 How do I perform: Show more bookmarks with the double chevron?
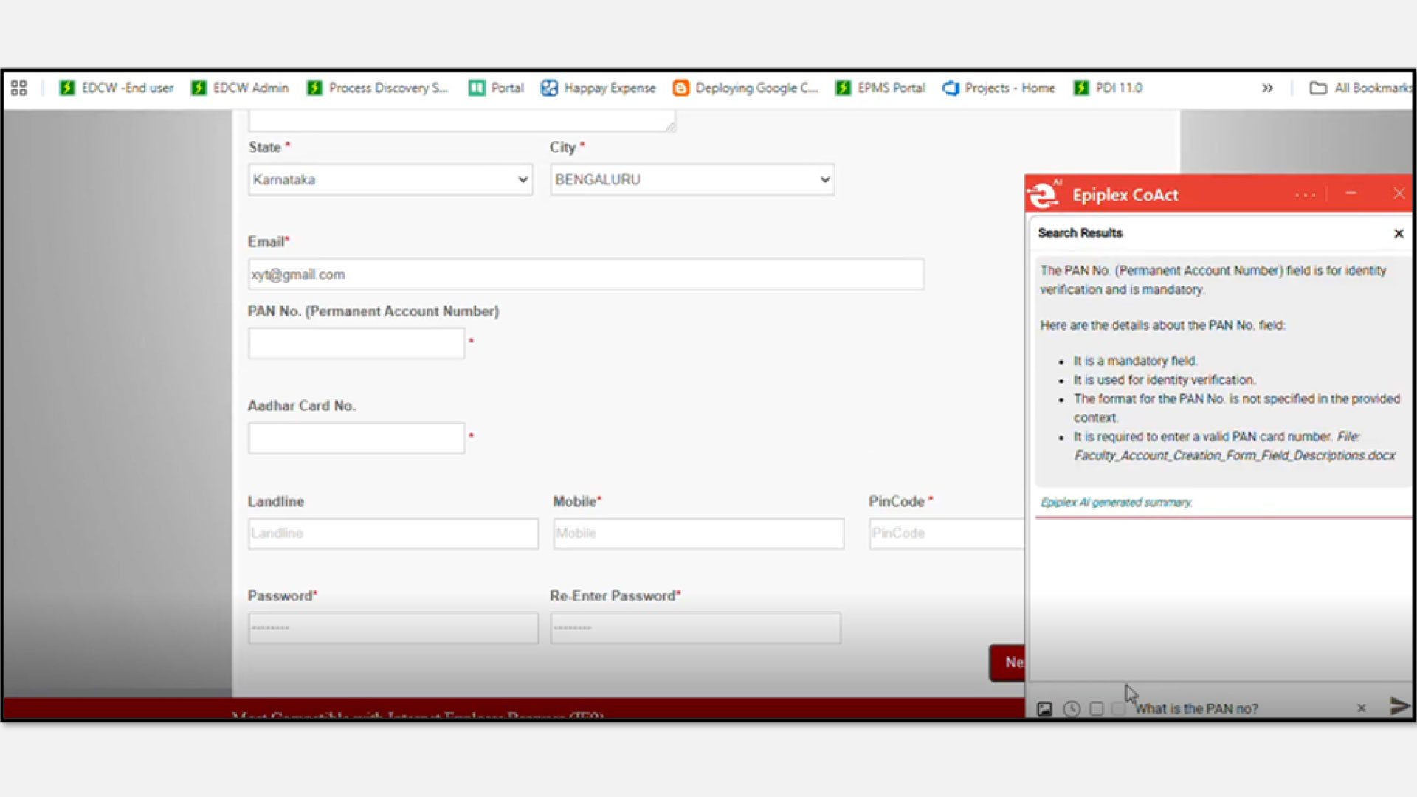(1267, 88)
